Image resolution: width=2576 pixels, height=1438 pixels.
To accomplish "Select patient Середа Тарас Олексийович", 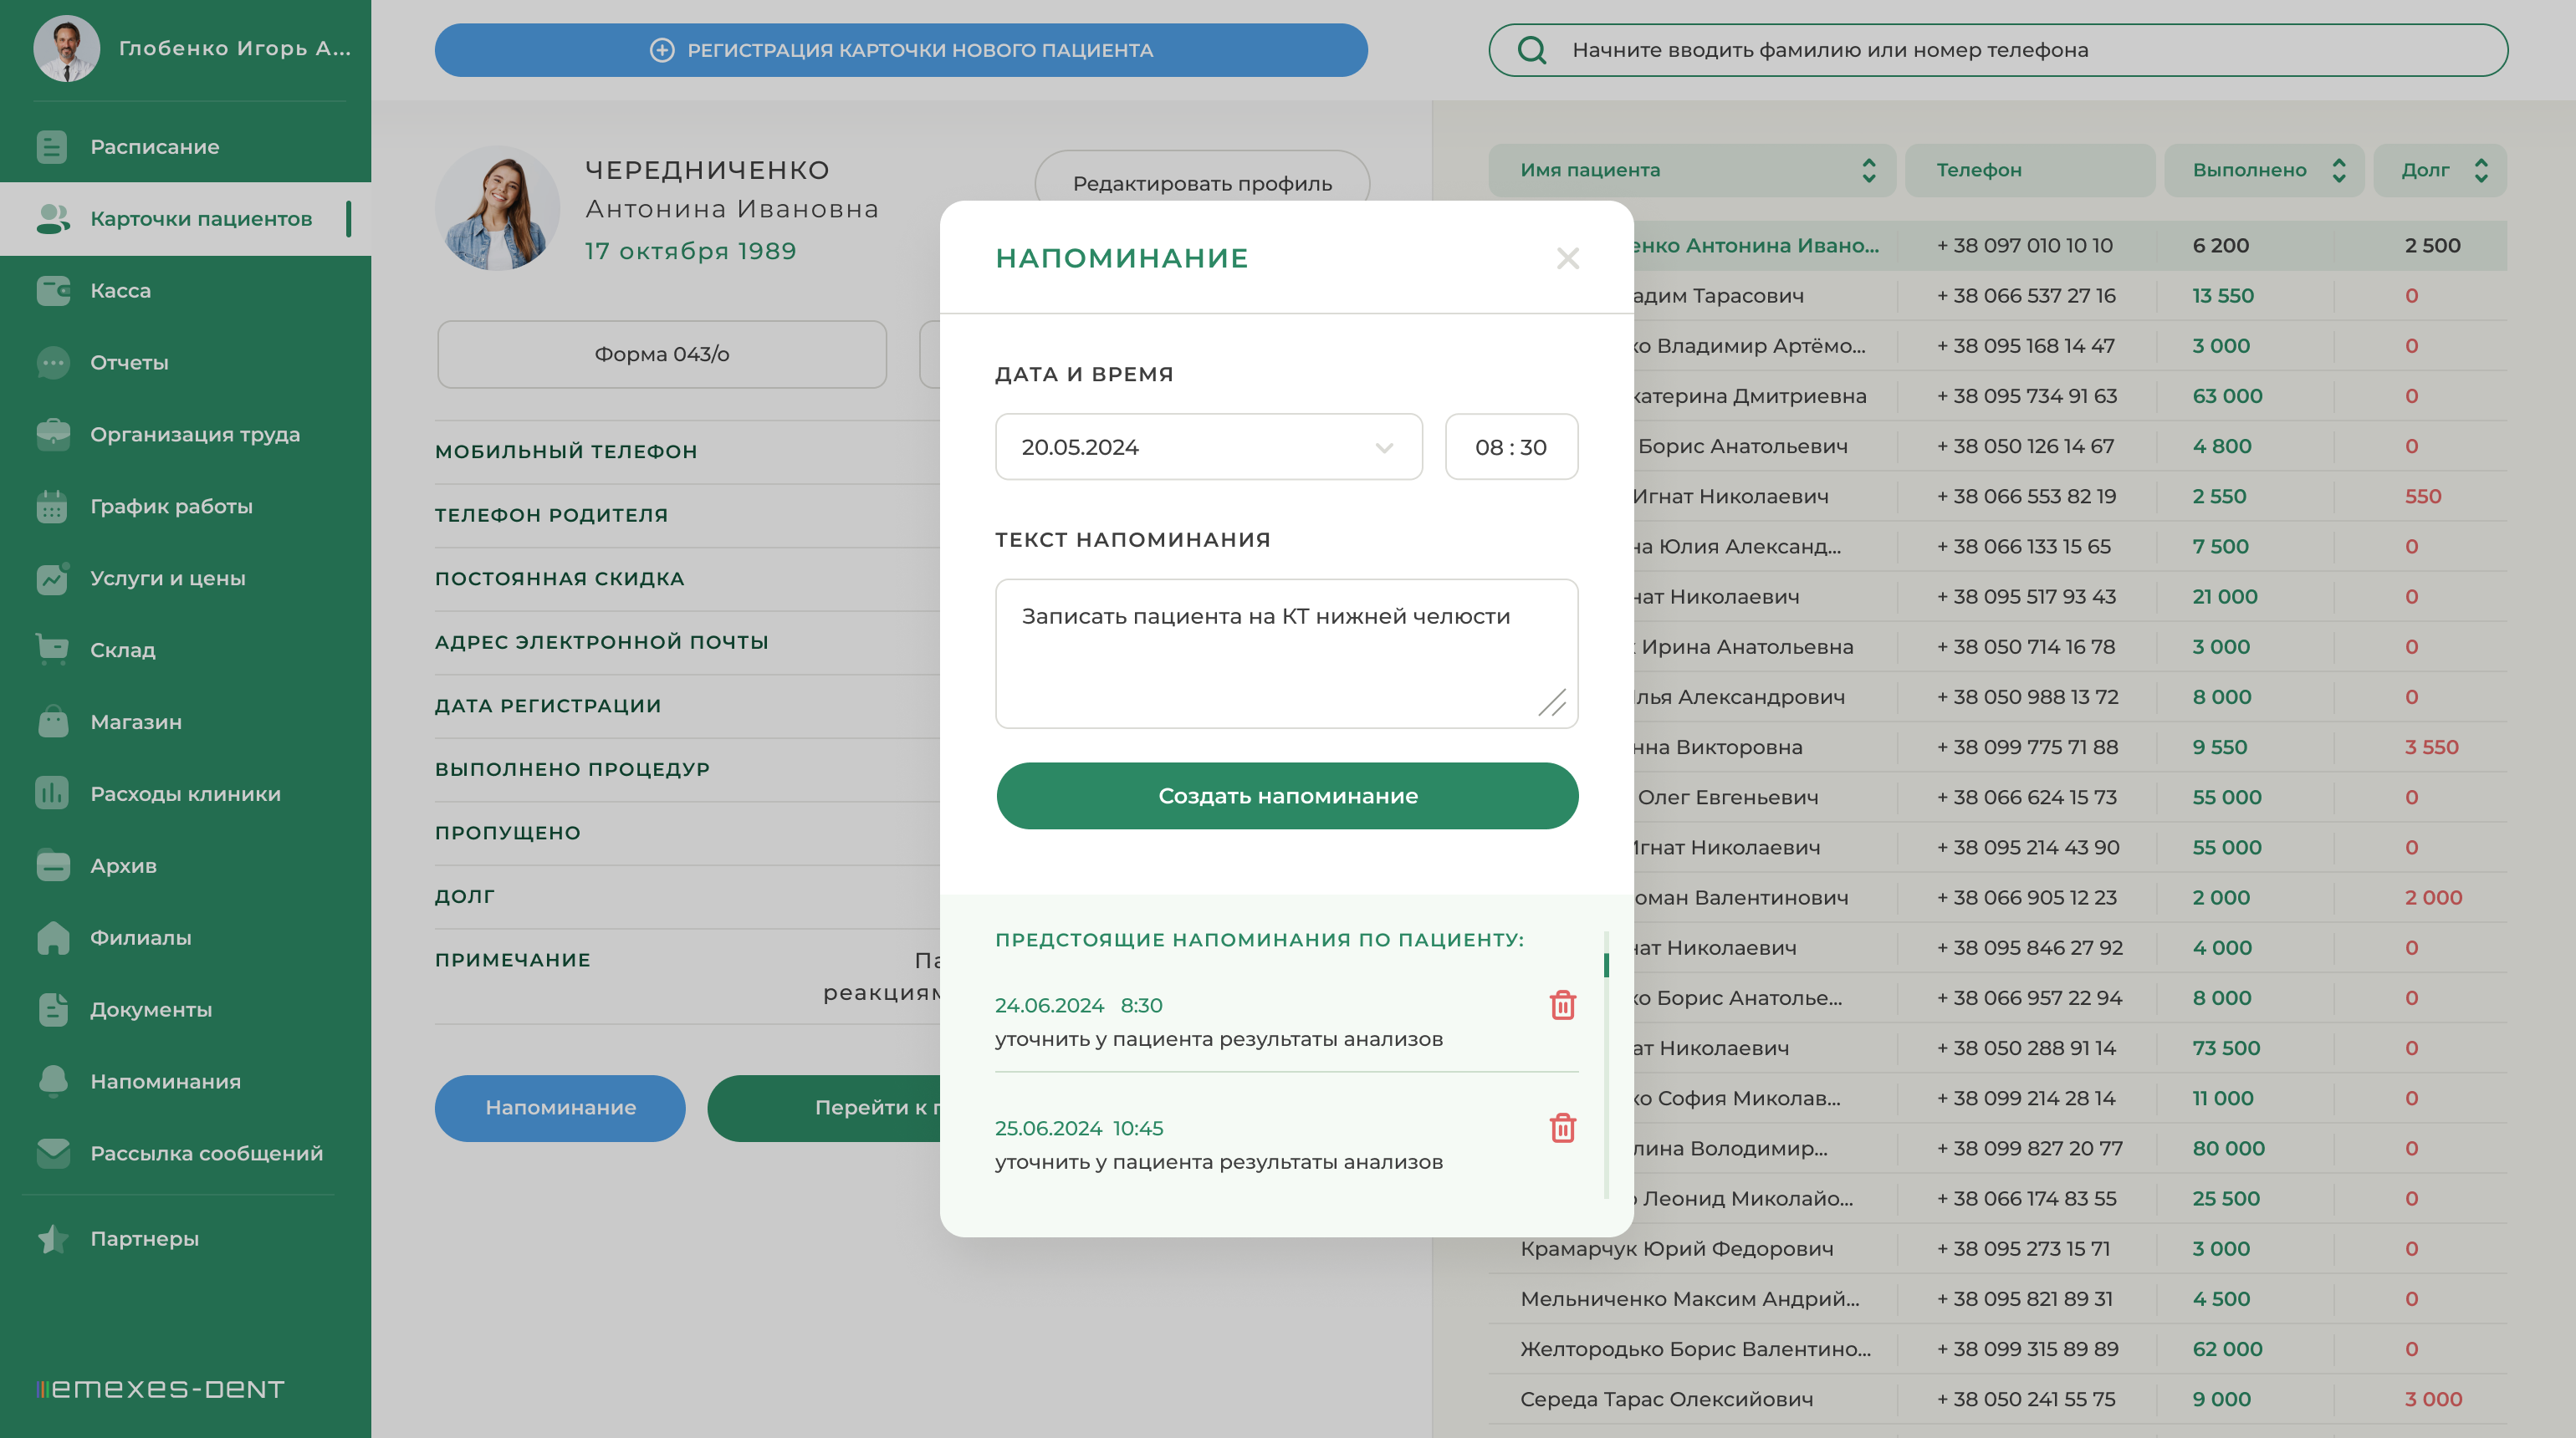I will [x=1666, y=1399].
